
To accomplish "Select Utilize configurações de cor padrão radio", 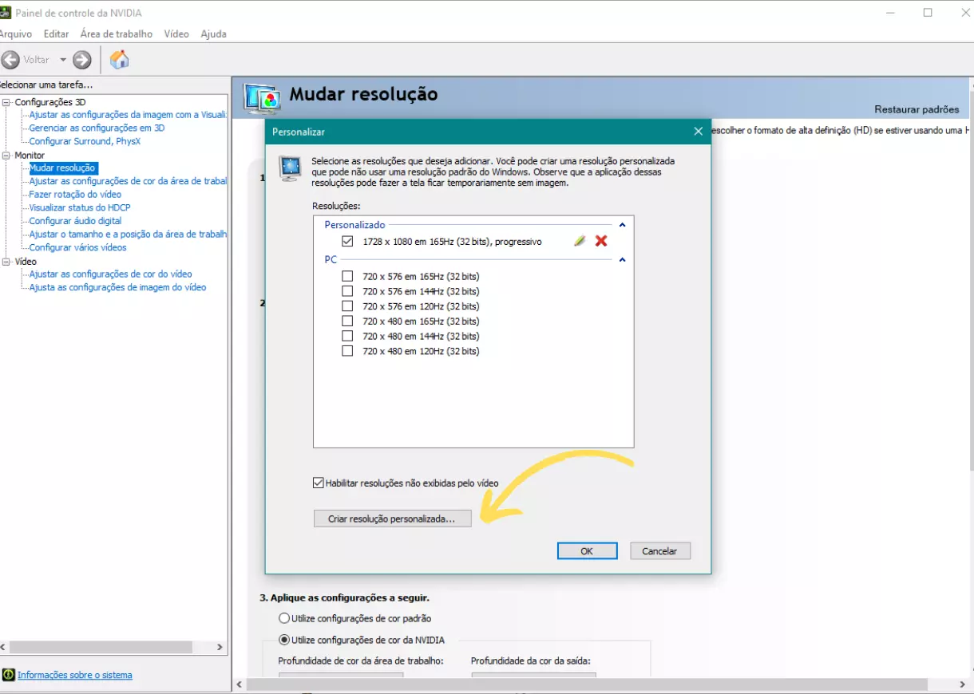I will 283,618.
